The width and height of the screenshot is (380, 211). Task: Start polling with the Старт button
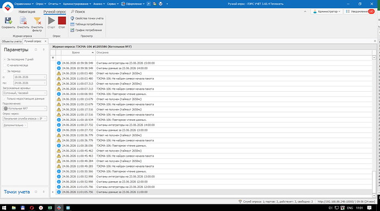pos(51,23)
